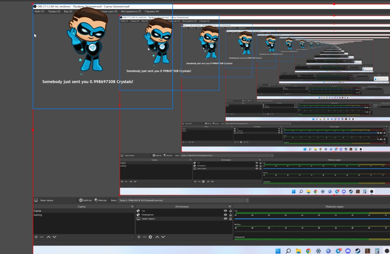Undock the main Источники panel with its float icon
This screenshot has height=254, width=390.
[230, 206]
